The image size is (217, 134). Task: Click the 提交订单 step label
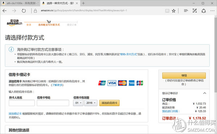[x=72, y=25]
